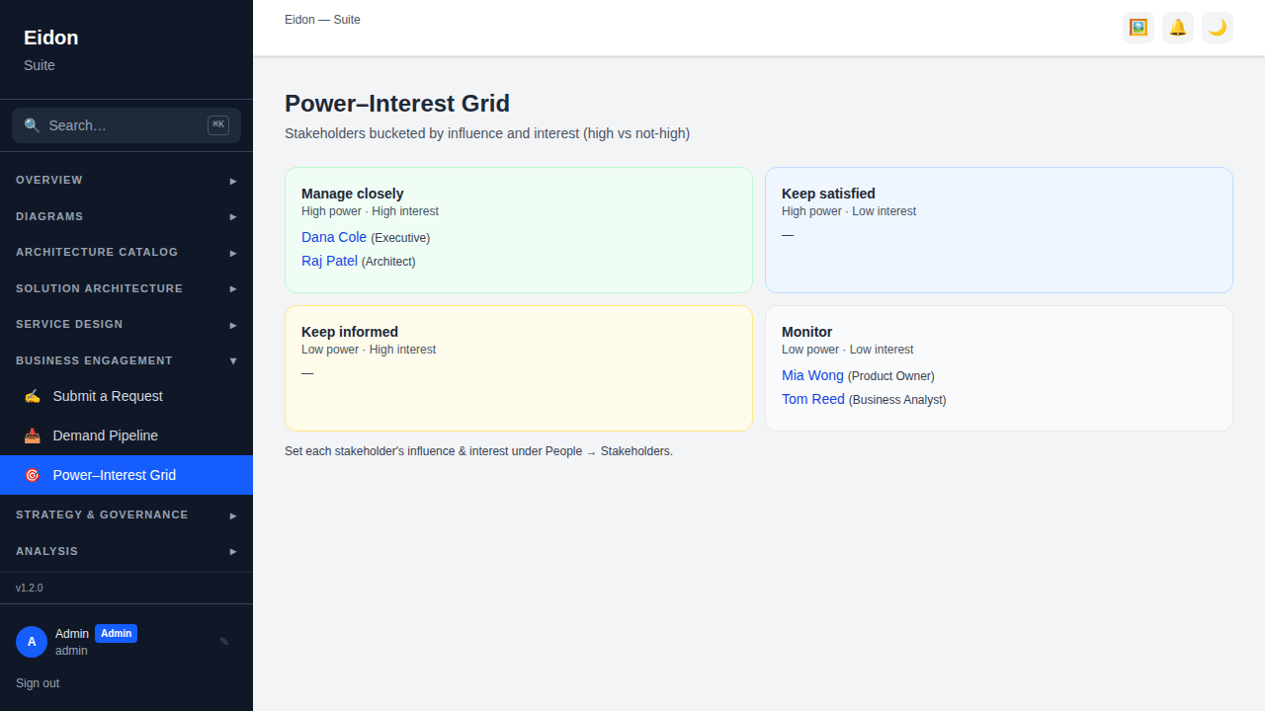The height and width of the screenshot is (711, 1265).
Task: Click the search magnifier icon
Action: 33,125
